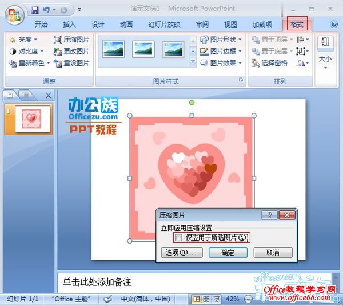
Task: Open the 图片效果 dropdown
Action: point(221,64)
